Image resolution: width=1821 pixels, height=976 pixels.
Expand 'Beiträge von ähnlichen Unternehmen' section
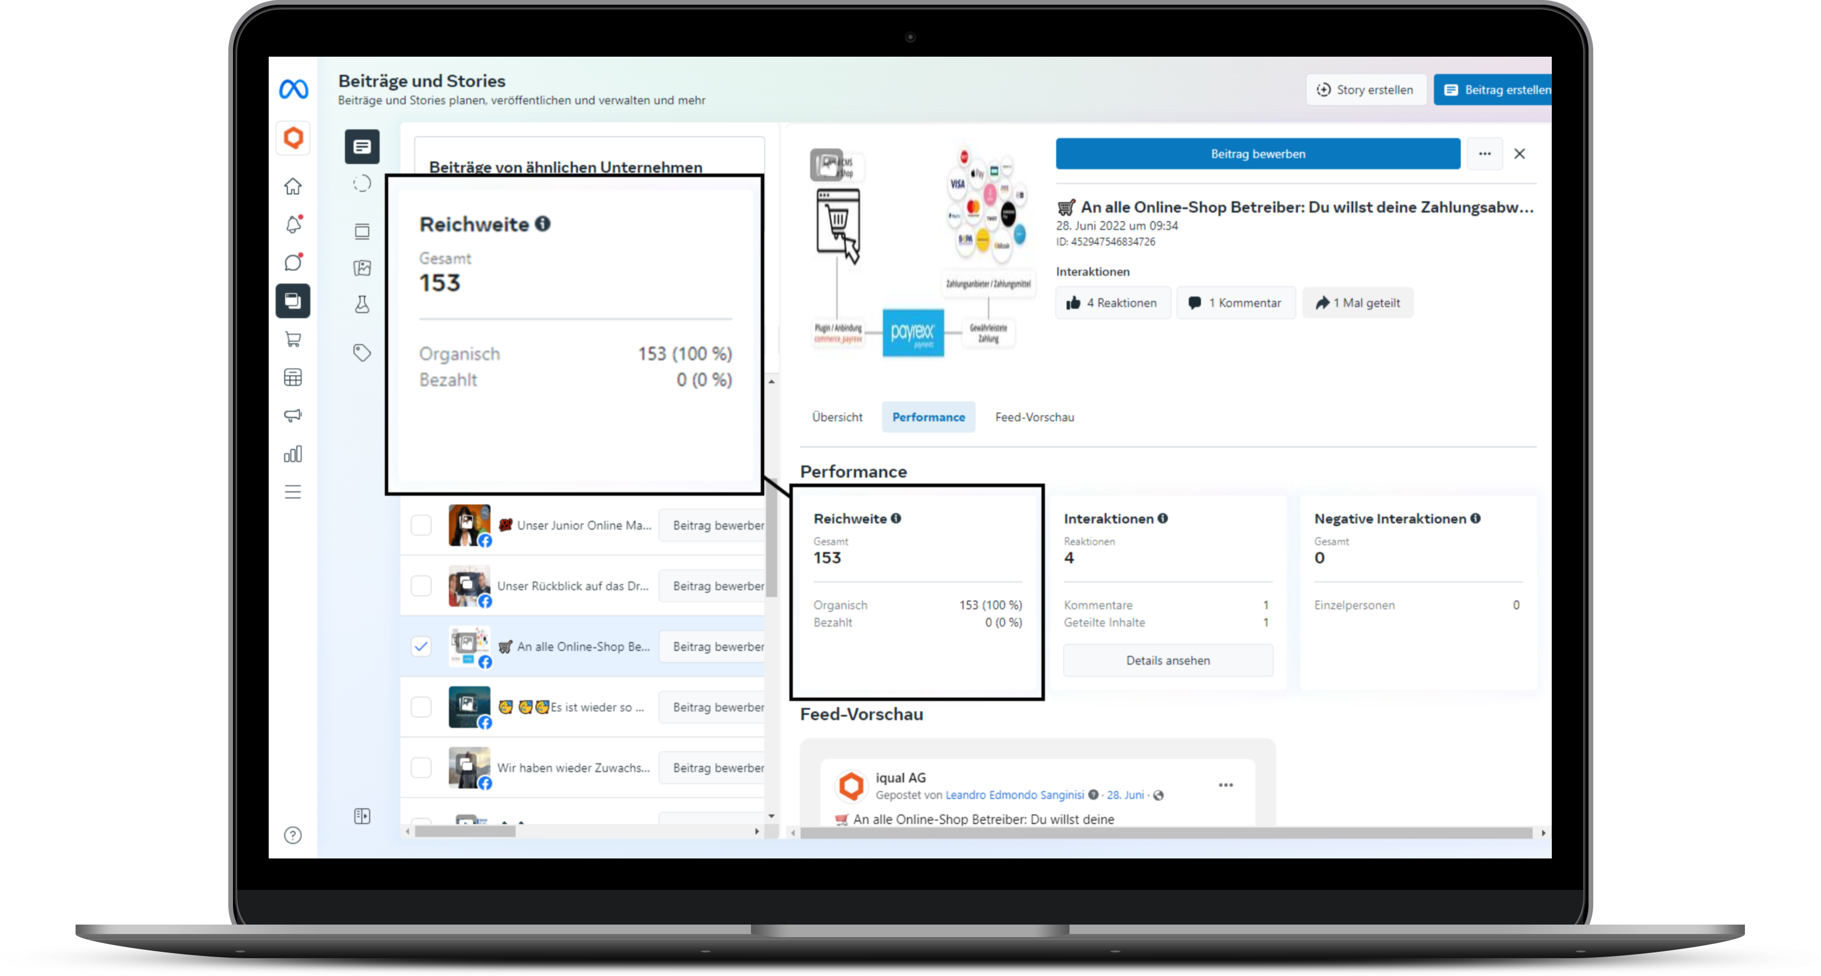(565, 167)
